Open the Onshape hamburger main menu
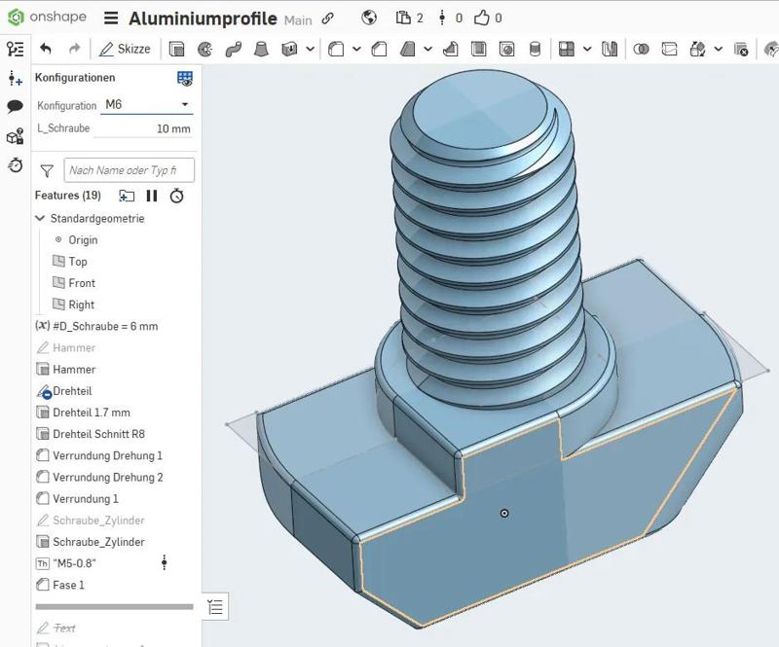Viewport: 779px width, 647px height. coord(111,18)
